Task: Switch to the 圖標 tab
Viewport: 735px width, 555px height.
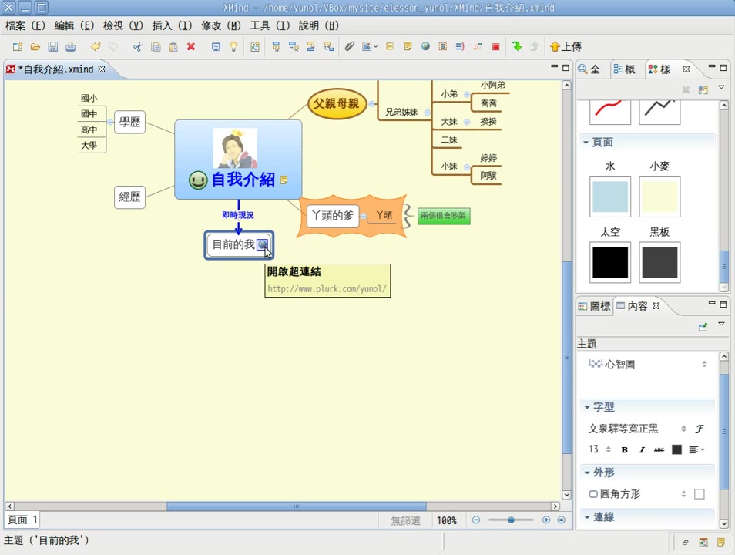Action: click(x=594, y=305)
